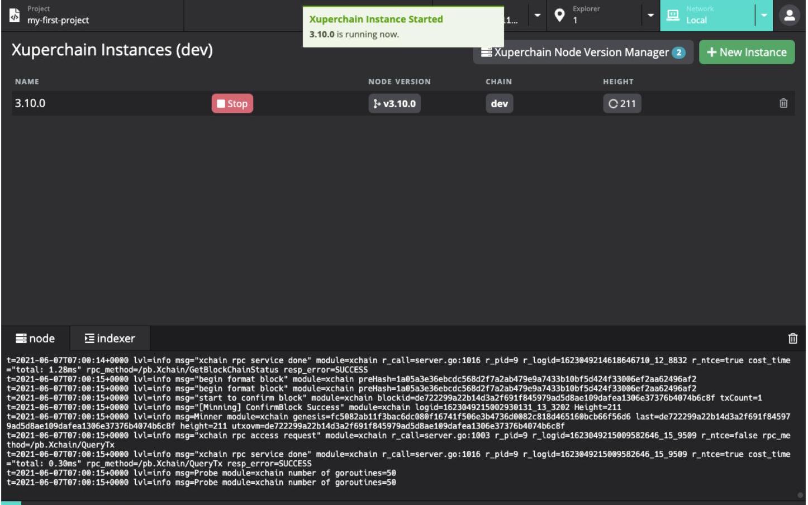Switch to the indexer log tab

click(x=110, y=339)
